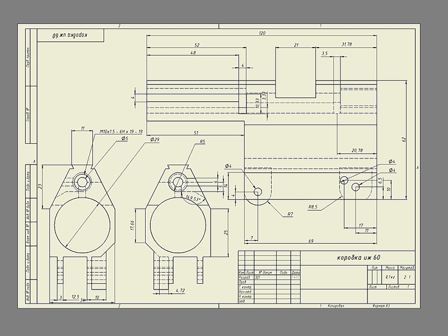Image resolution: width=448 pixels, height=336 pixels.
Task: Select the 12,5 dimension text
Action: point(75,297)
